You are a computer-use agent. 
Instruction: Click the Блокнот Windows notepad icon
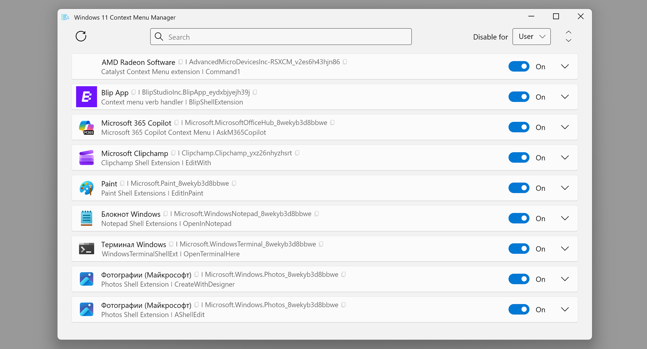point(86,218)
